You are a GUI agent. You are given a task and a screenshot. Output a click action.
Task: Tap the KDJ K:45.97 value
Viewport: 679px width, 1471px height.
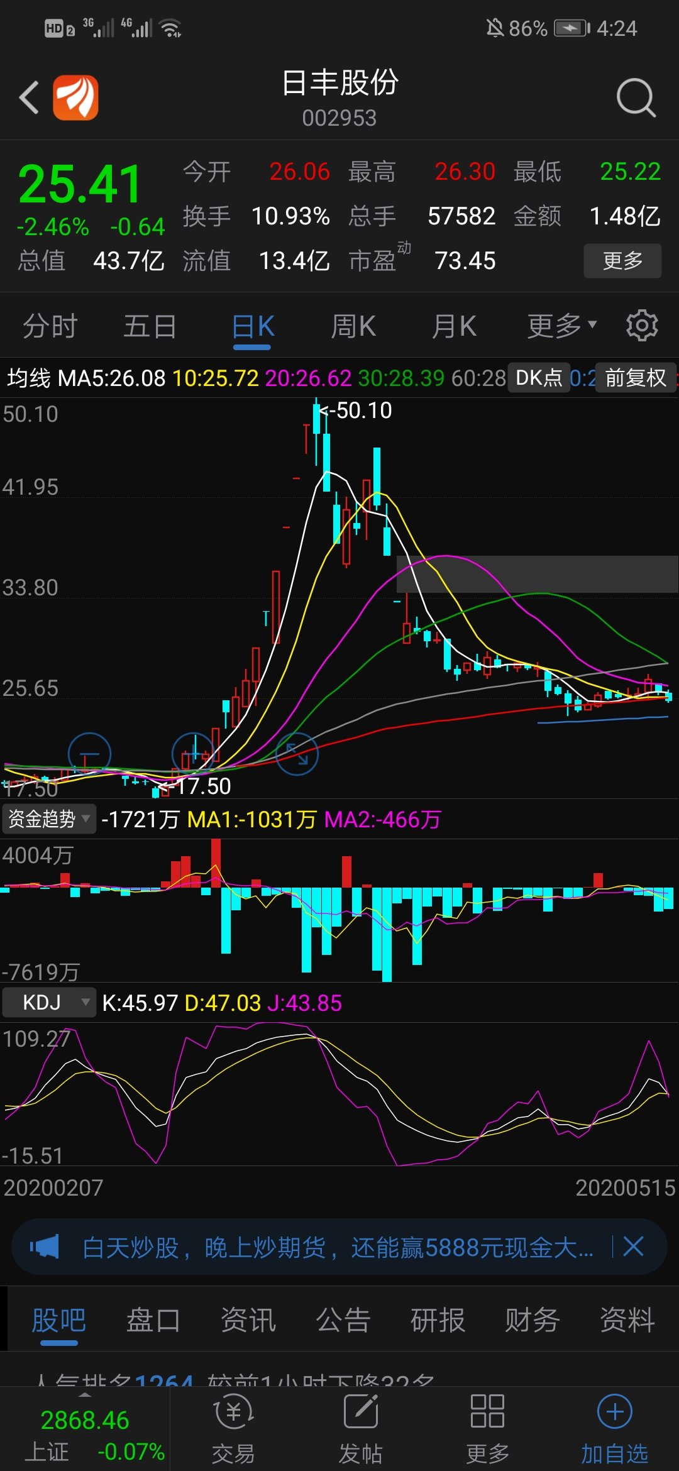coord(140,1003)
